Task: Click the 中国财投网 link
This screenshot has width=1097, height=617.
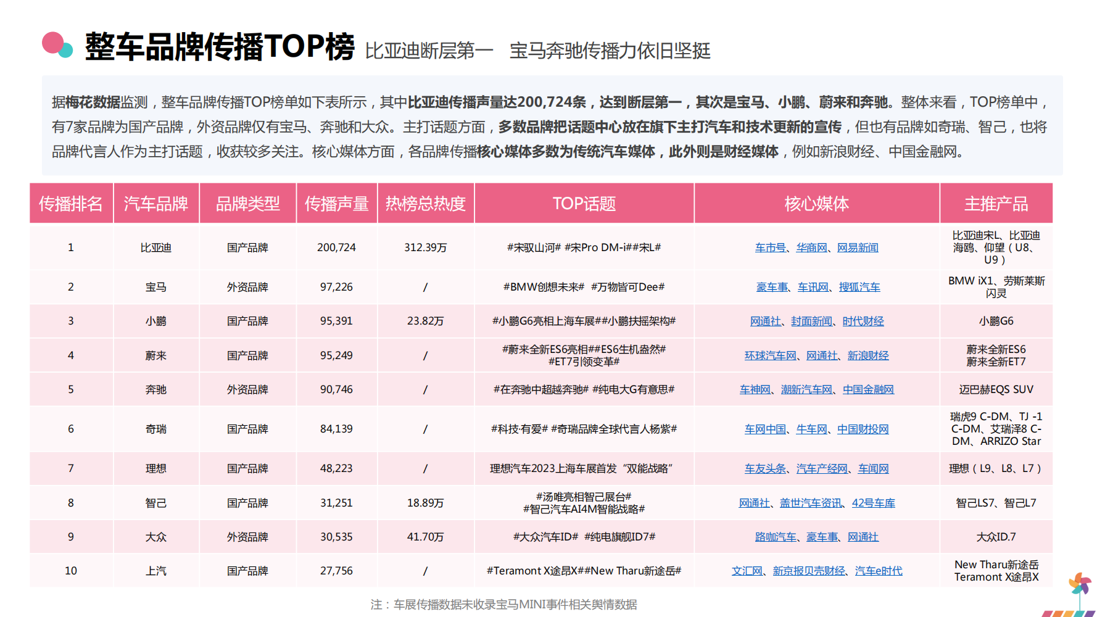Action: (863, 429)
